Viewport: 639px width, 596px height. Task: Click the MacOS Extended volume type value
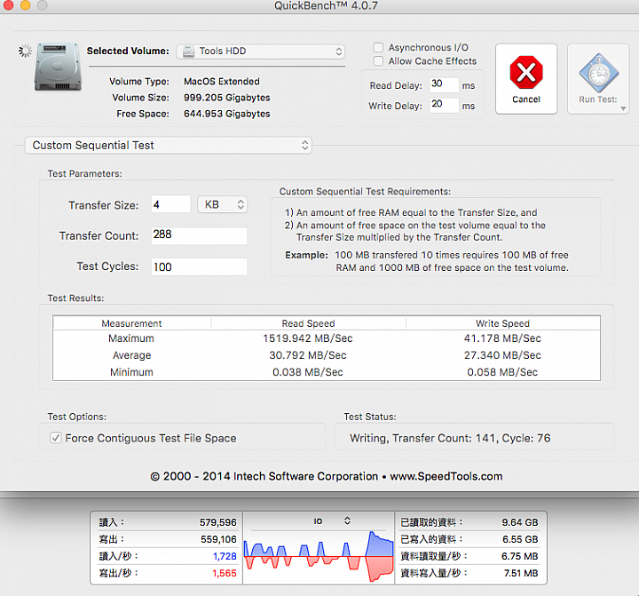click(x=222, y=81)
